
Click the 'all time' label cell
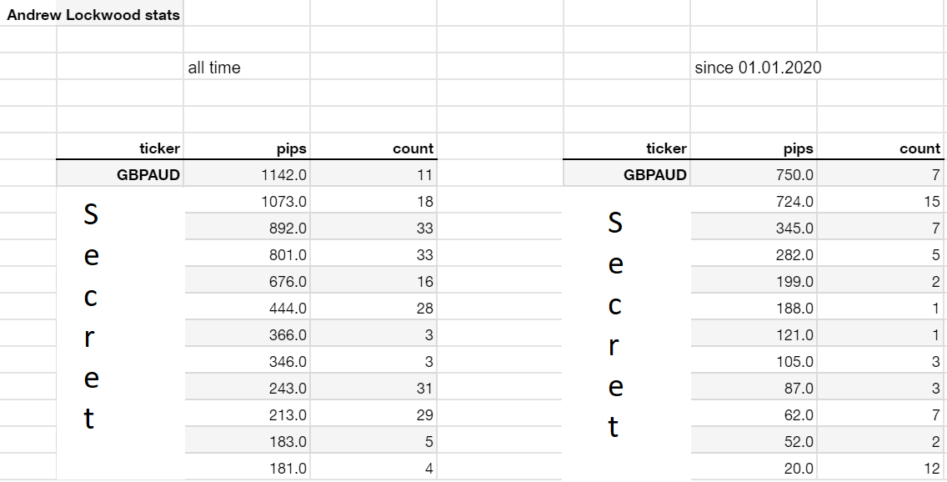(247, 67)
